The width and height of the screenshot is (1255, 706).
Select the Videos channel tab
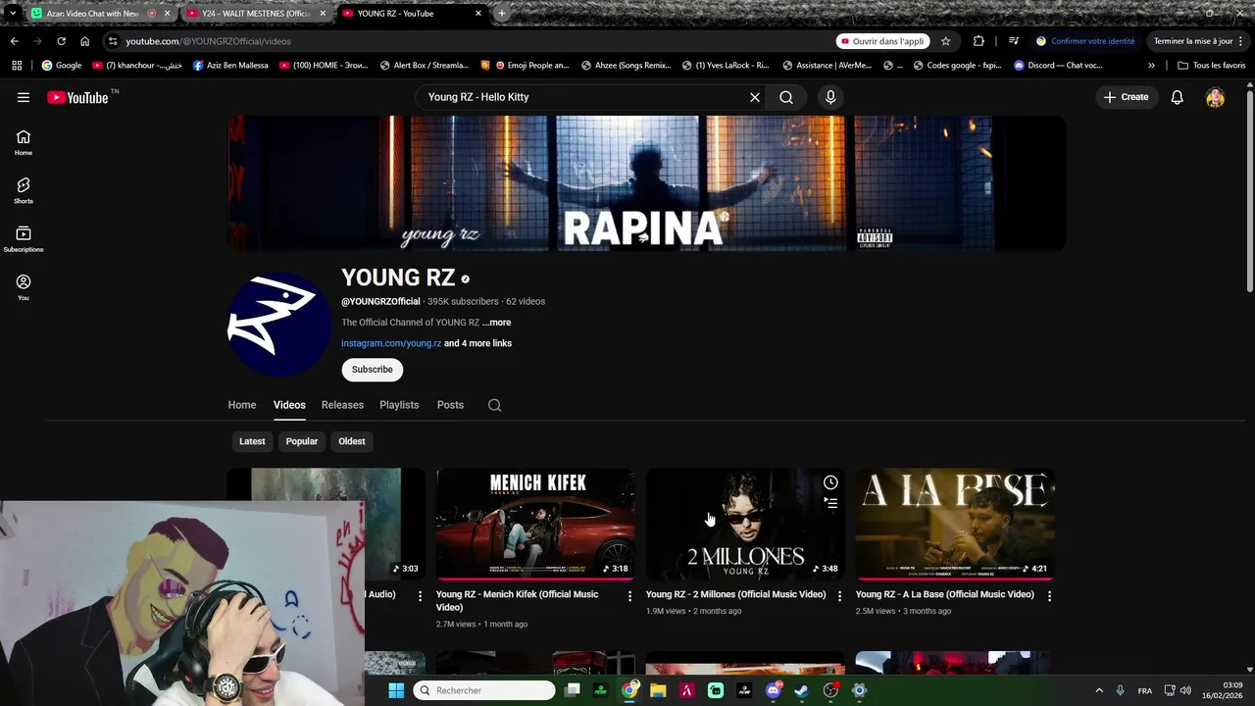pos(289,405)
